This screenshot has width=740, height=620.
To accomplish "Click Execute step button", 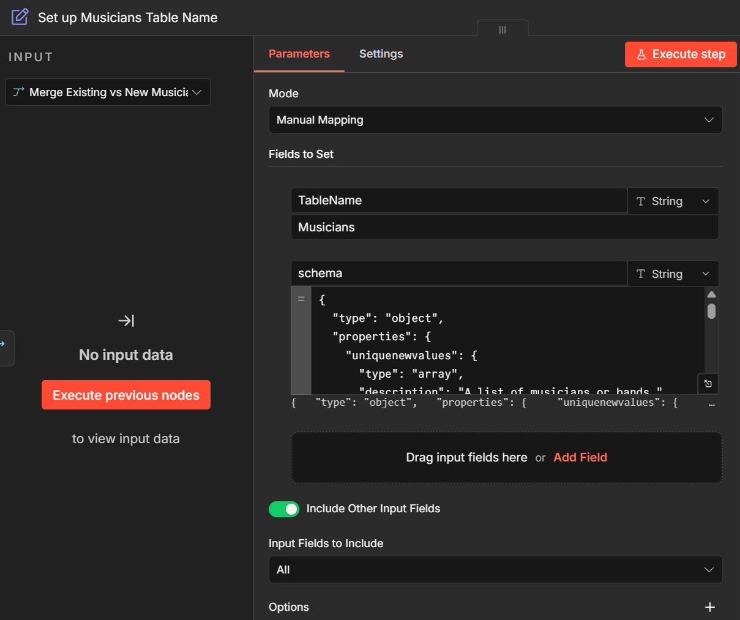I will coord(681,54).
